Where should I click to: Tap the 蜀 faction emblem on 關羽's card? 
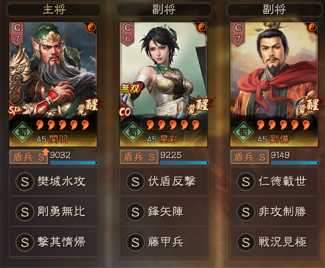coord(22,132)
